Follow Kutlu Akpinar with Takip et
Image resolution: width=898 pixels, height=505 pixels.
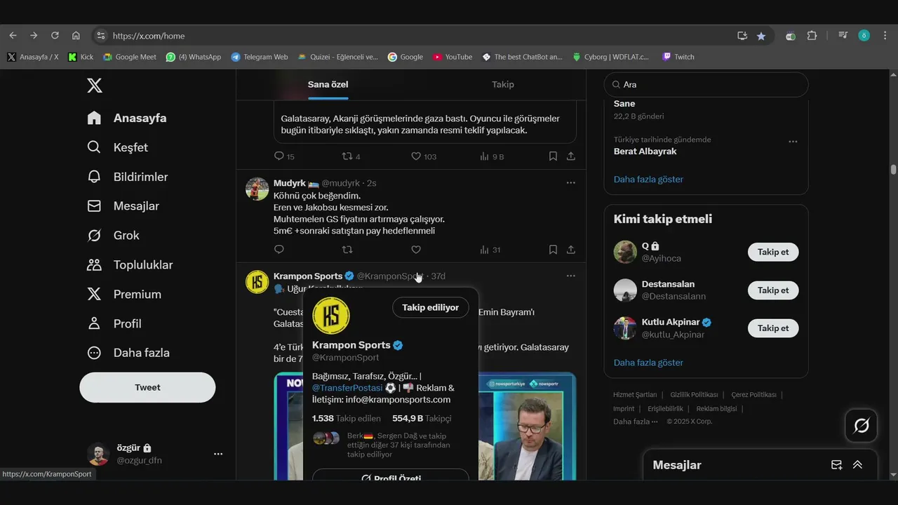pos(773,328)
